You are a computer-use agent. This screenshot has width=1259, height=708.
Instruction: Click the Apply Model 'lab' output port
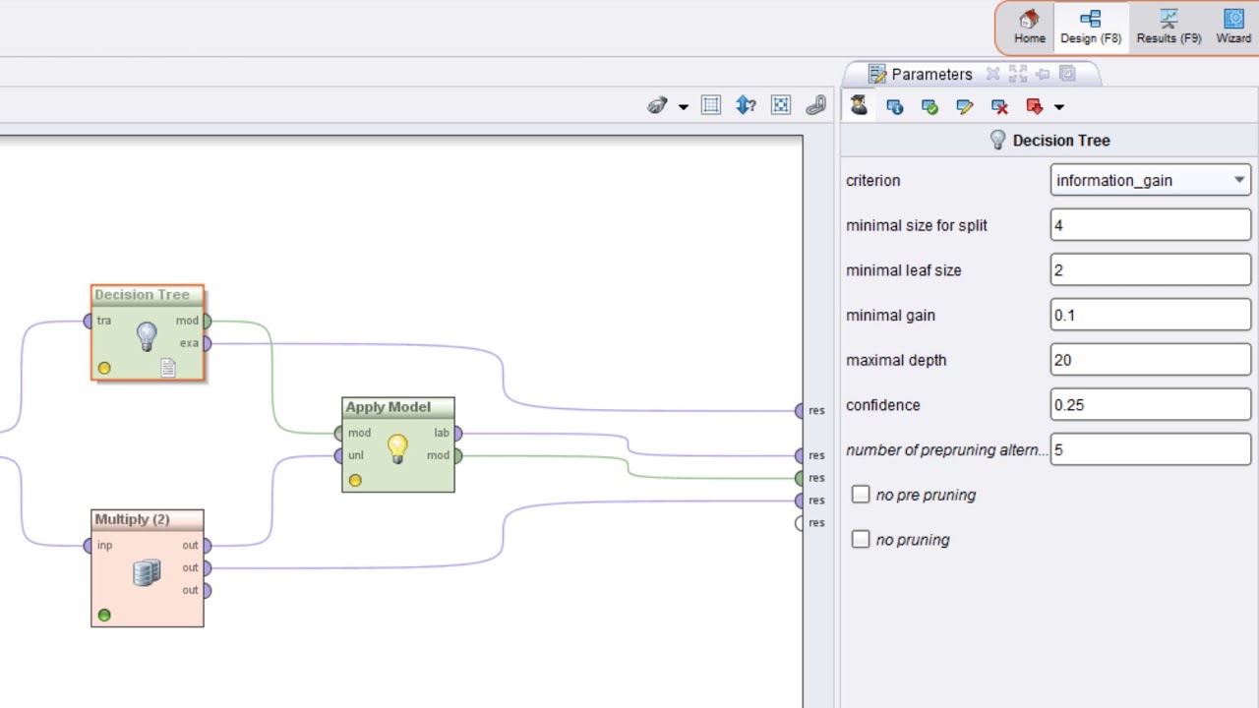coord(456,433)
